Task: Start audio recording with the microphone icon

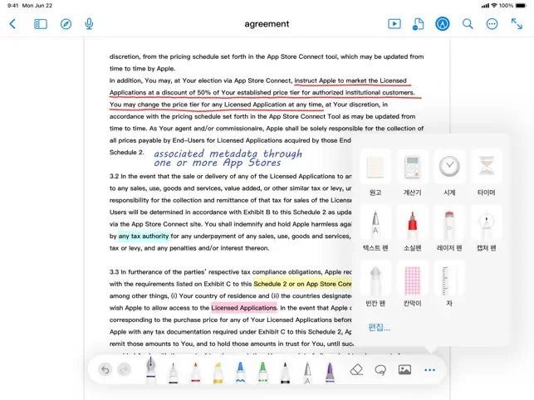Action: point(89,24)
